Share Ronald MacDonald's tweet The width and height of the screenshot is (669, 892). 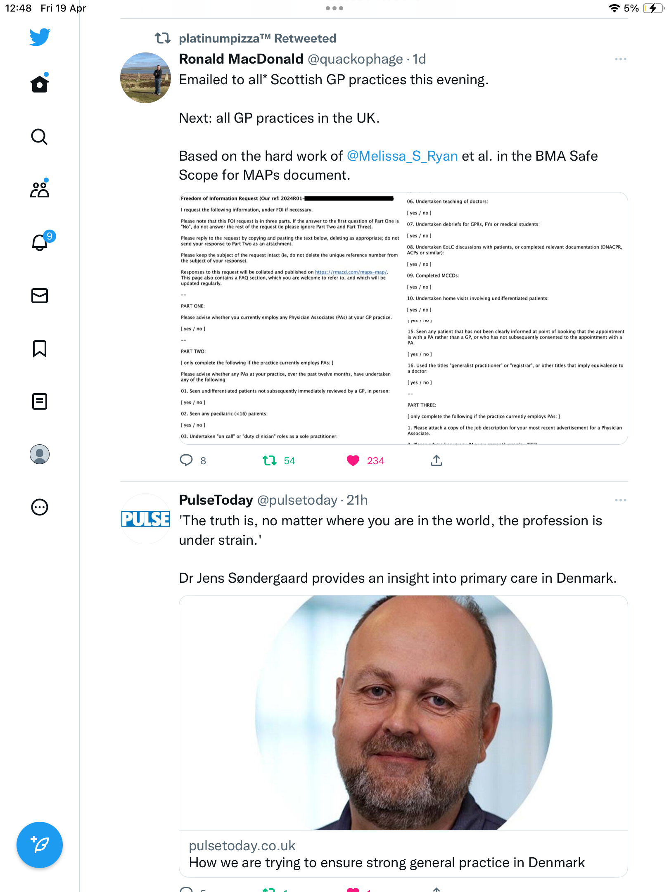[x=437, y=460]
